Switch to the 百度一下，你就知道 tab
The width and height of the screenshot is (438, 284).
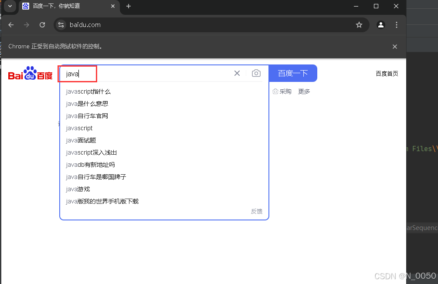69,7
